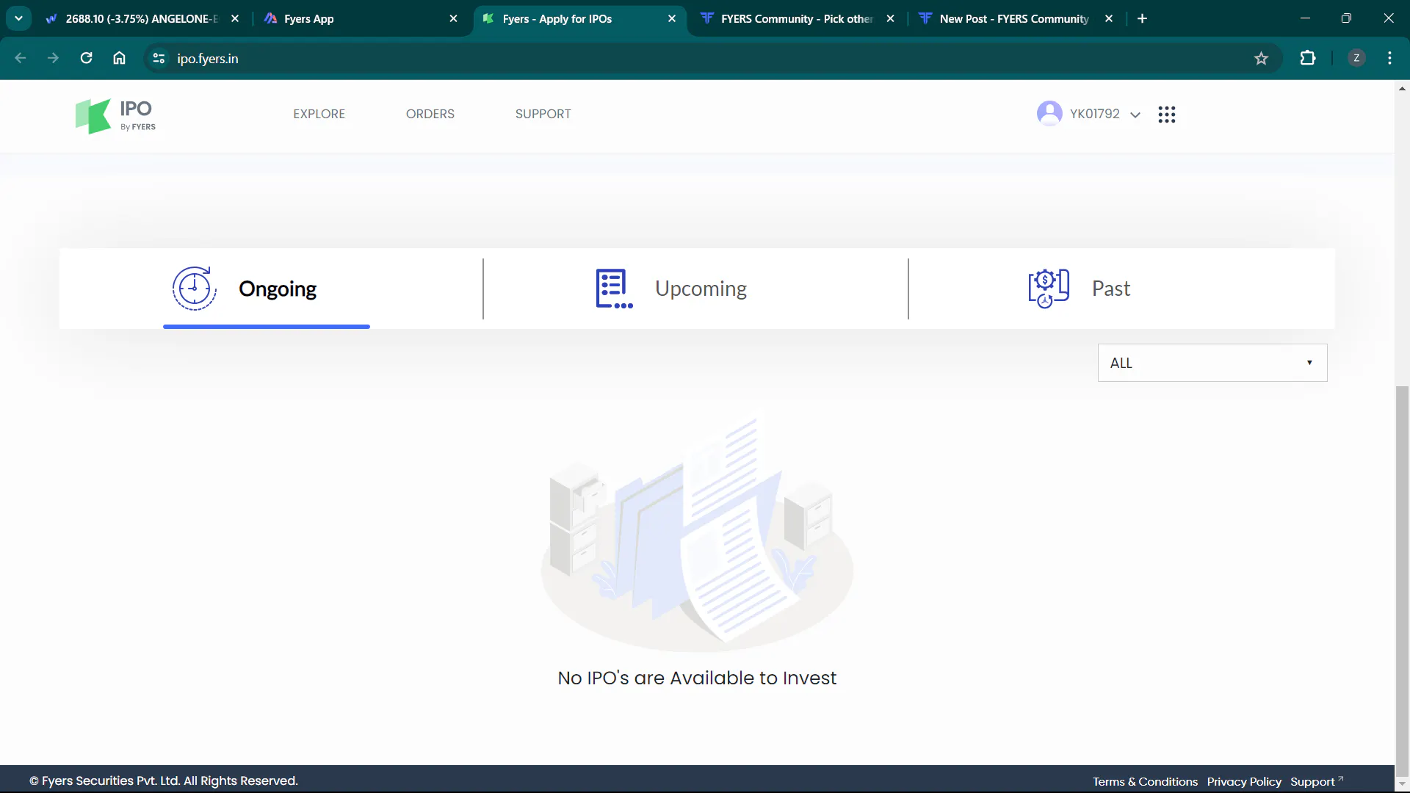Open the ORDERS menu item
This screenshot has width=1410, height=793.
point(430,114)
